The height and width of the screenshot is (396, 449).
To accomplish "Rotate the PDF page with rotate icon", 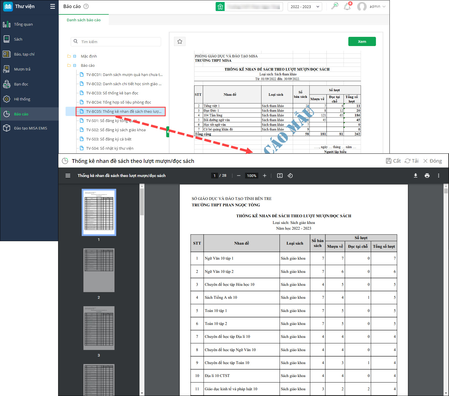I will coord(290,176).
